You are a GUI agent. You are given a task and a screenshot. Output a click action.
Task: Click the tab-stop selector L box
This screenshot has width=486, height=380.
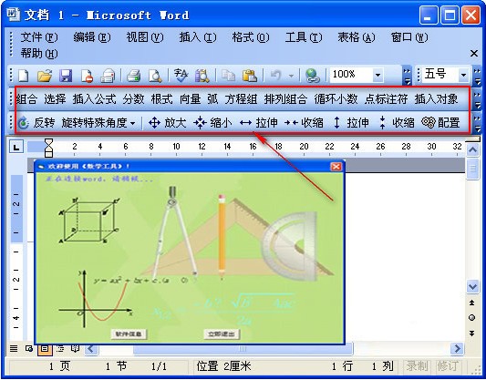point(16,147)
